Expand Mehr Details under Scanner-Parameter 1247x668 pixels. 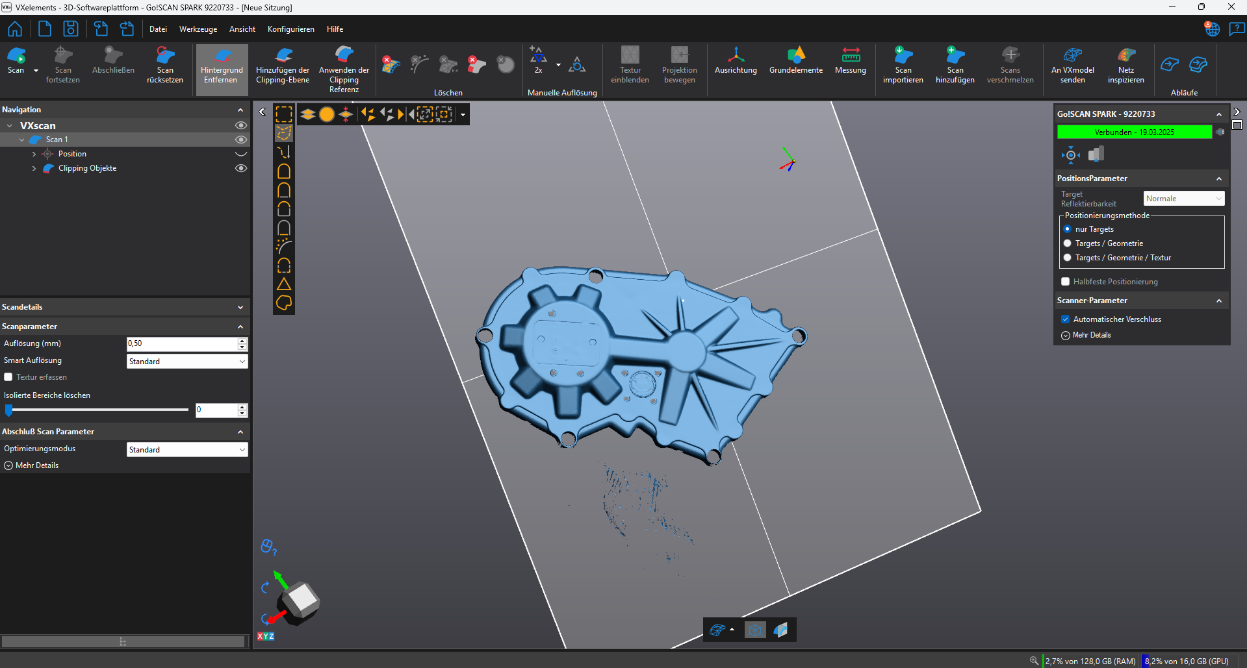coord(1086,335)
